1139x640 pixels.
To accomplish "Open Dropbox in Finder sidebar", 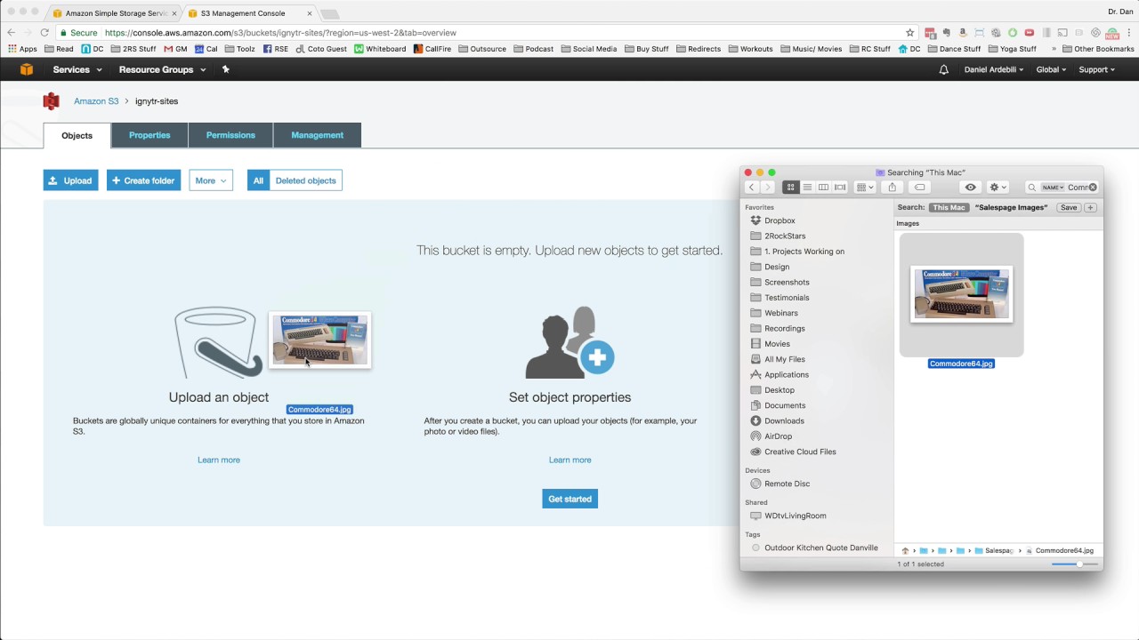I will pos(780,220).
